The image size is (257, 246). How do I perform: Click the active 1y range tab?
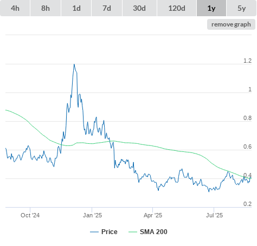(211, 8)
